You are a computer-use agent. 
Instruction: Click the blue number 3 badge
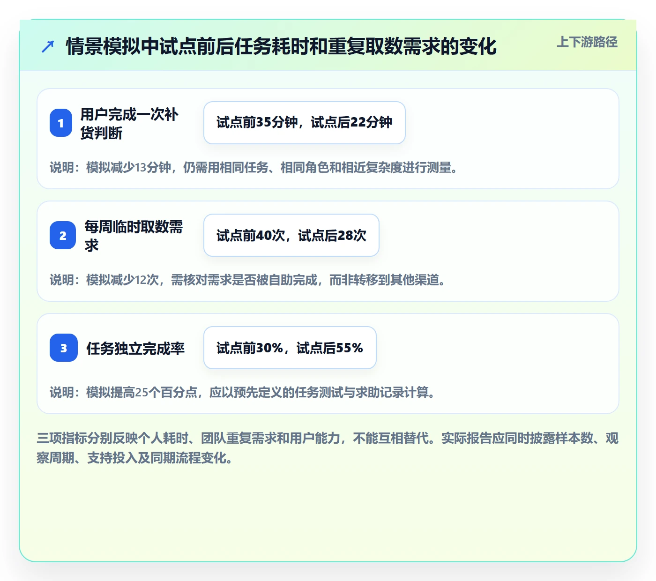coord(64,348)
